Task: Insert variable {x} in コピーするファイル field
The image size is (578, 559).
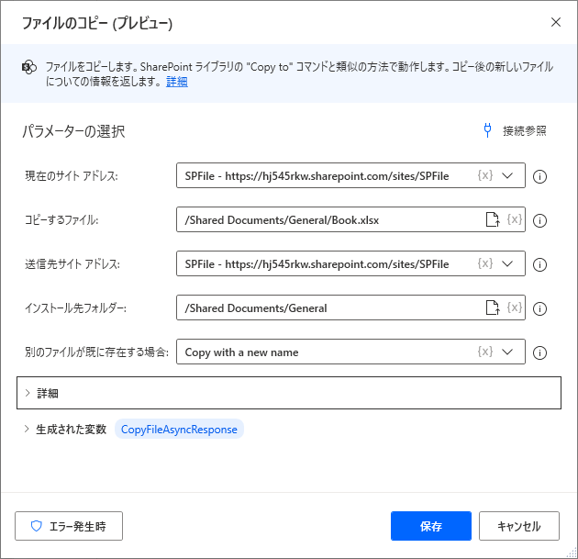Action: pos(514,219)
